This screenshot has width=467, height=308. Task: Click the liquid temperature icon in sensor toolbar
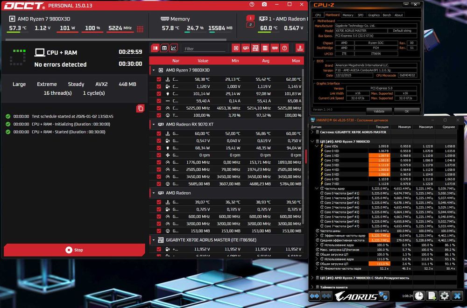coord(300,48)
